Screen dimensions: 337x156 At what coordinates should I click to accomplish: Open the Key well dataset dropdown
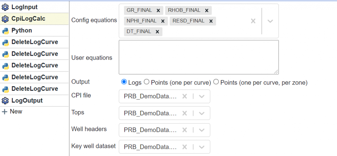[x=202, y=147]
